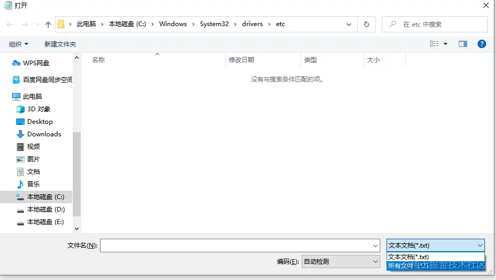Click sidebar scrollbar down arrow
This screenshot has width=496, height=280.
click(x=76, y=229)
